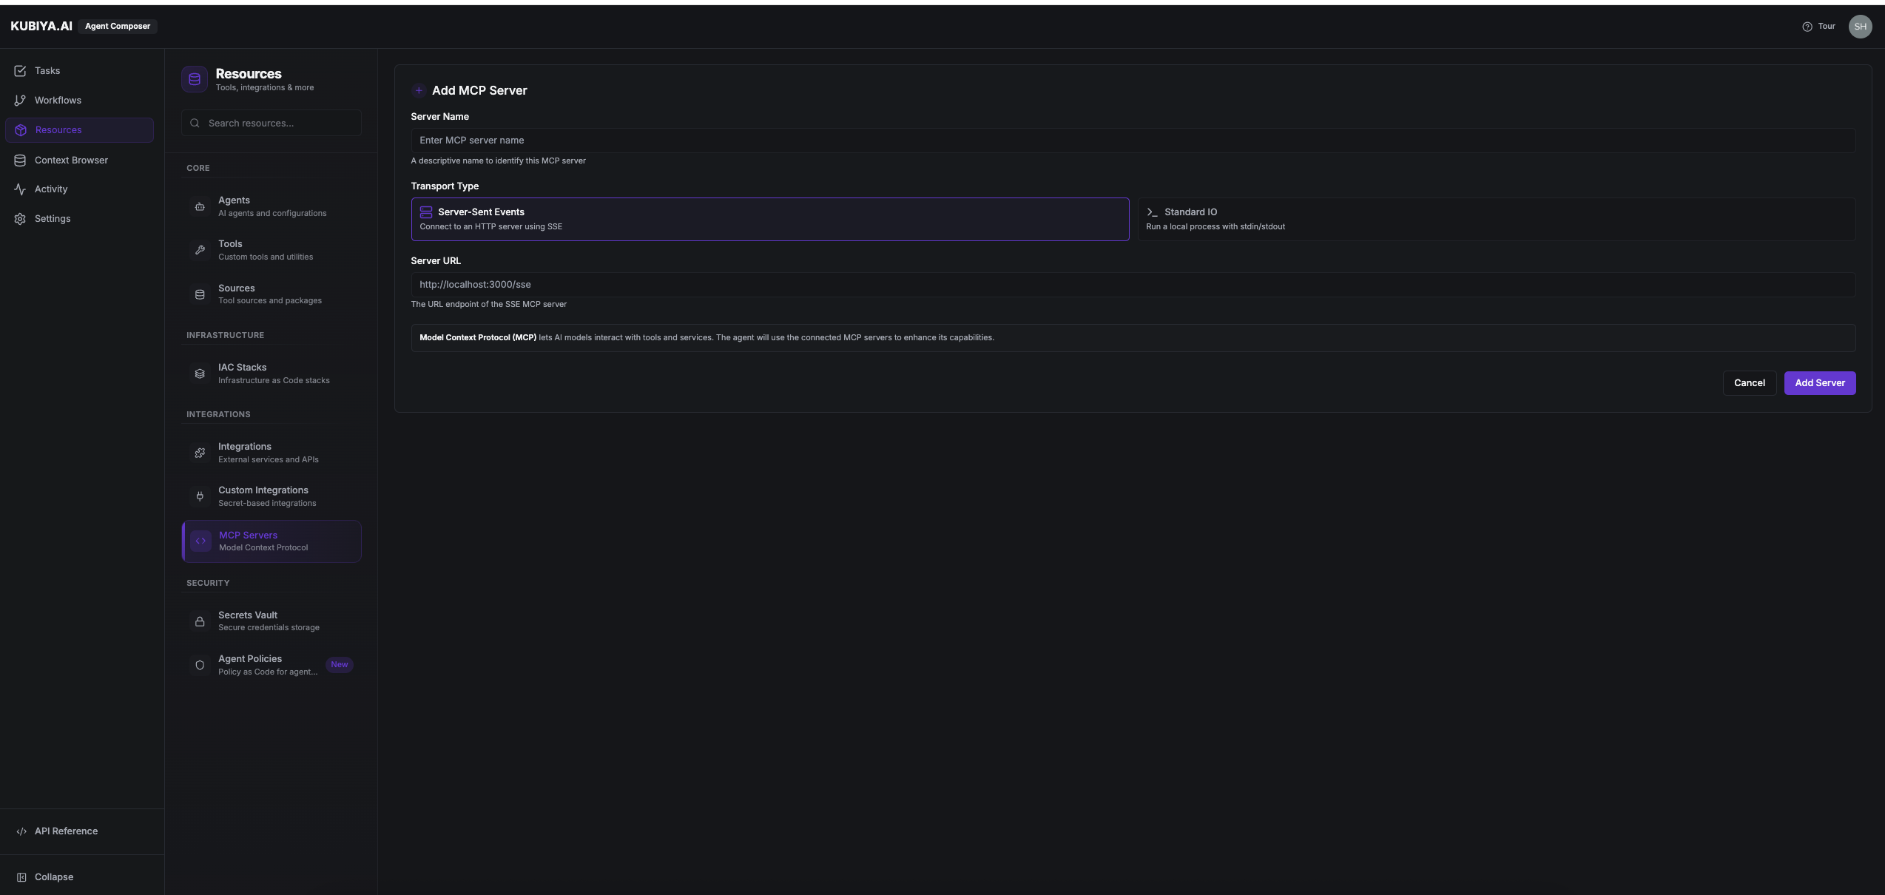
Task: Click the Tools wrench icon
Action: pos(200,251)
